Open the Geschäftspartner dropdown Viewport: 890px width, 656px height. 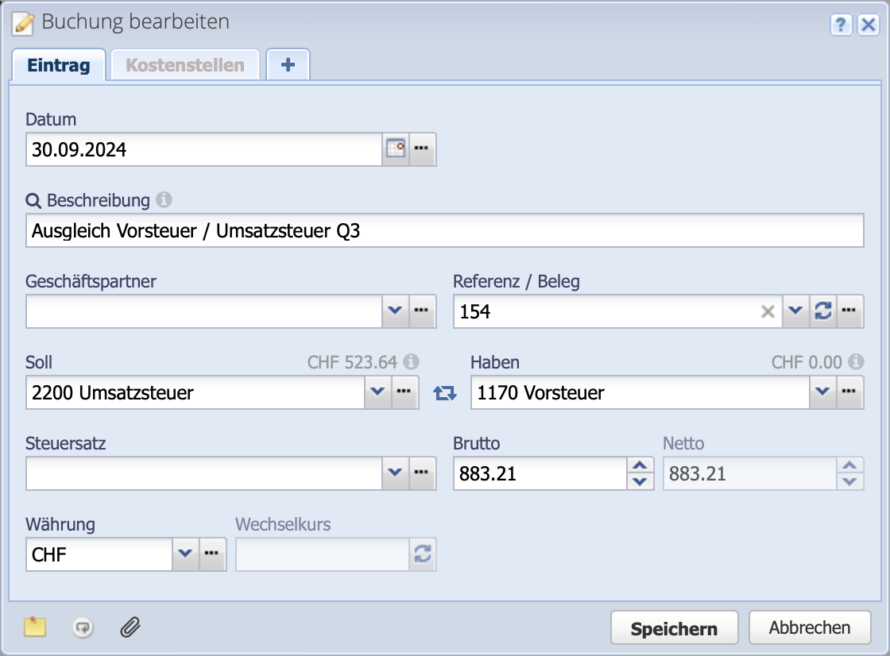[x=395, y=311]
